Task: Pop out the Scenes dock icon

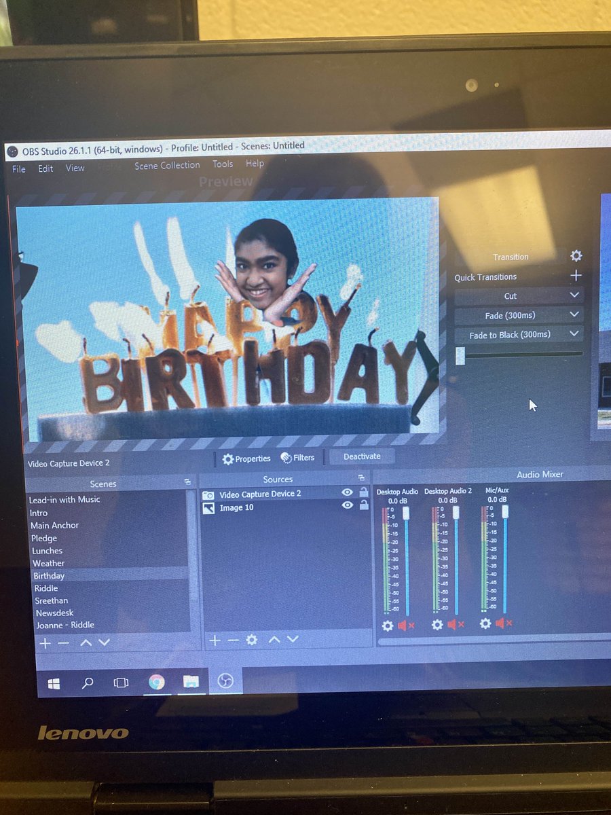Action: point(187,482)
